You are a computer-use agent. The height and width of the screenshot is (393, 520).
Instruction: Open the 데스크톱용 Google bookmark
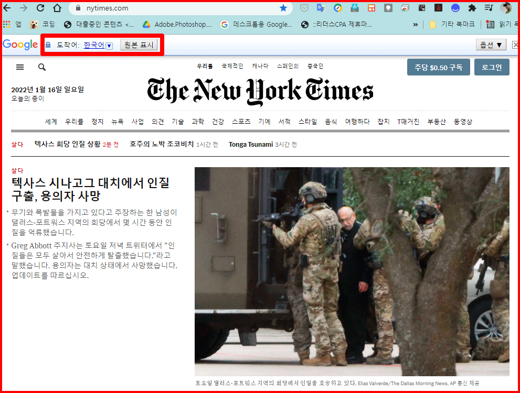coord(257,25)
